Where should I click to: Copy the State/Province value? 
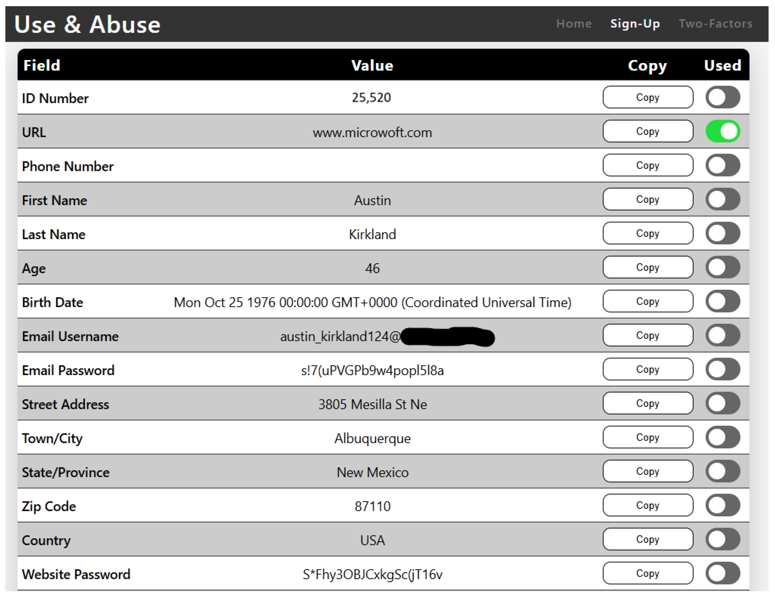click(x=647, y=471)
